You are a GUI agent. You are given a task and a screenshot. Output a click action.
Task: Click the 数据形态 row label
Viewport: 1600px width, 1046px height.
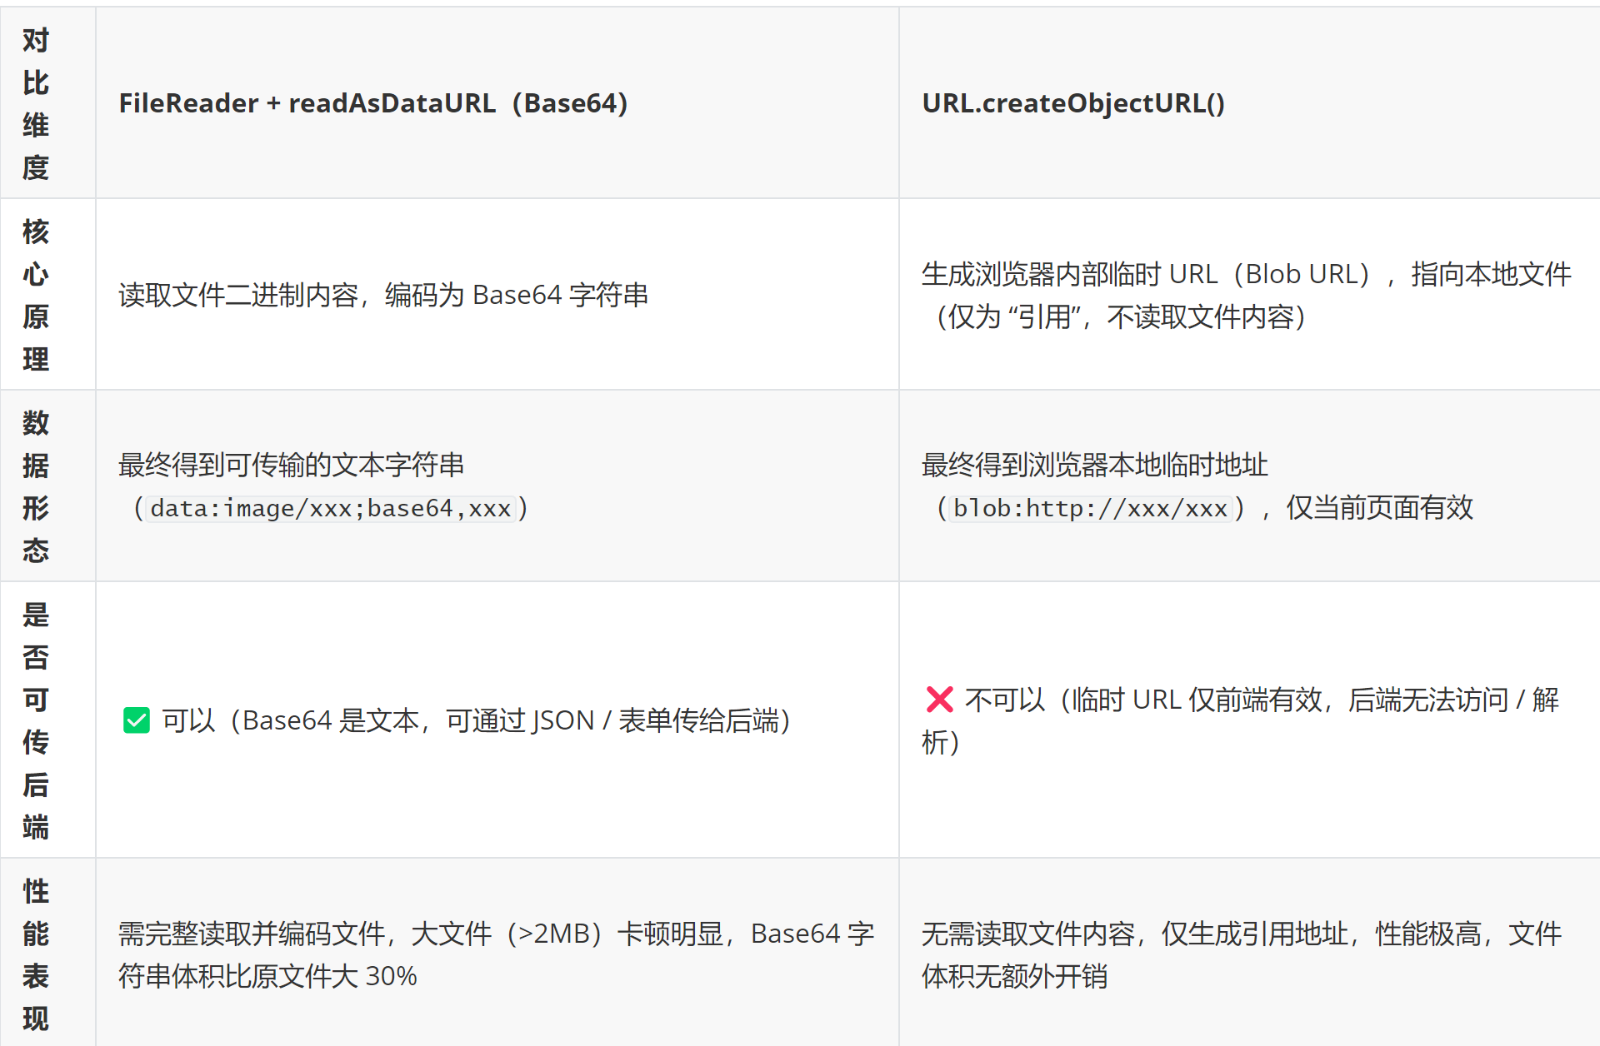(36, 486)
